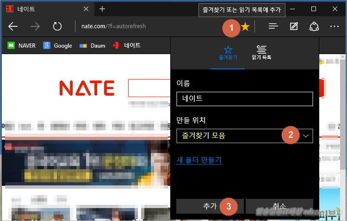Screen dimensions: 347x221
Task: Open the Google favorites bar shortcut
Action: coord(57,45)
